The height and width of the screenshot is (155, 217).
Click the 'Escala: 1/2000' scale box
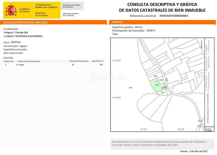(x=209, y=130)
